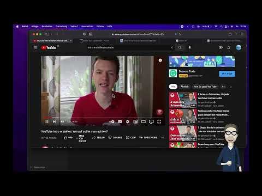Open Bearbeiten menu
The width and height of the screenshot is (262, 196).
coord(47,27)
